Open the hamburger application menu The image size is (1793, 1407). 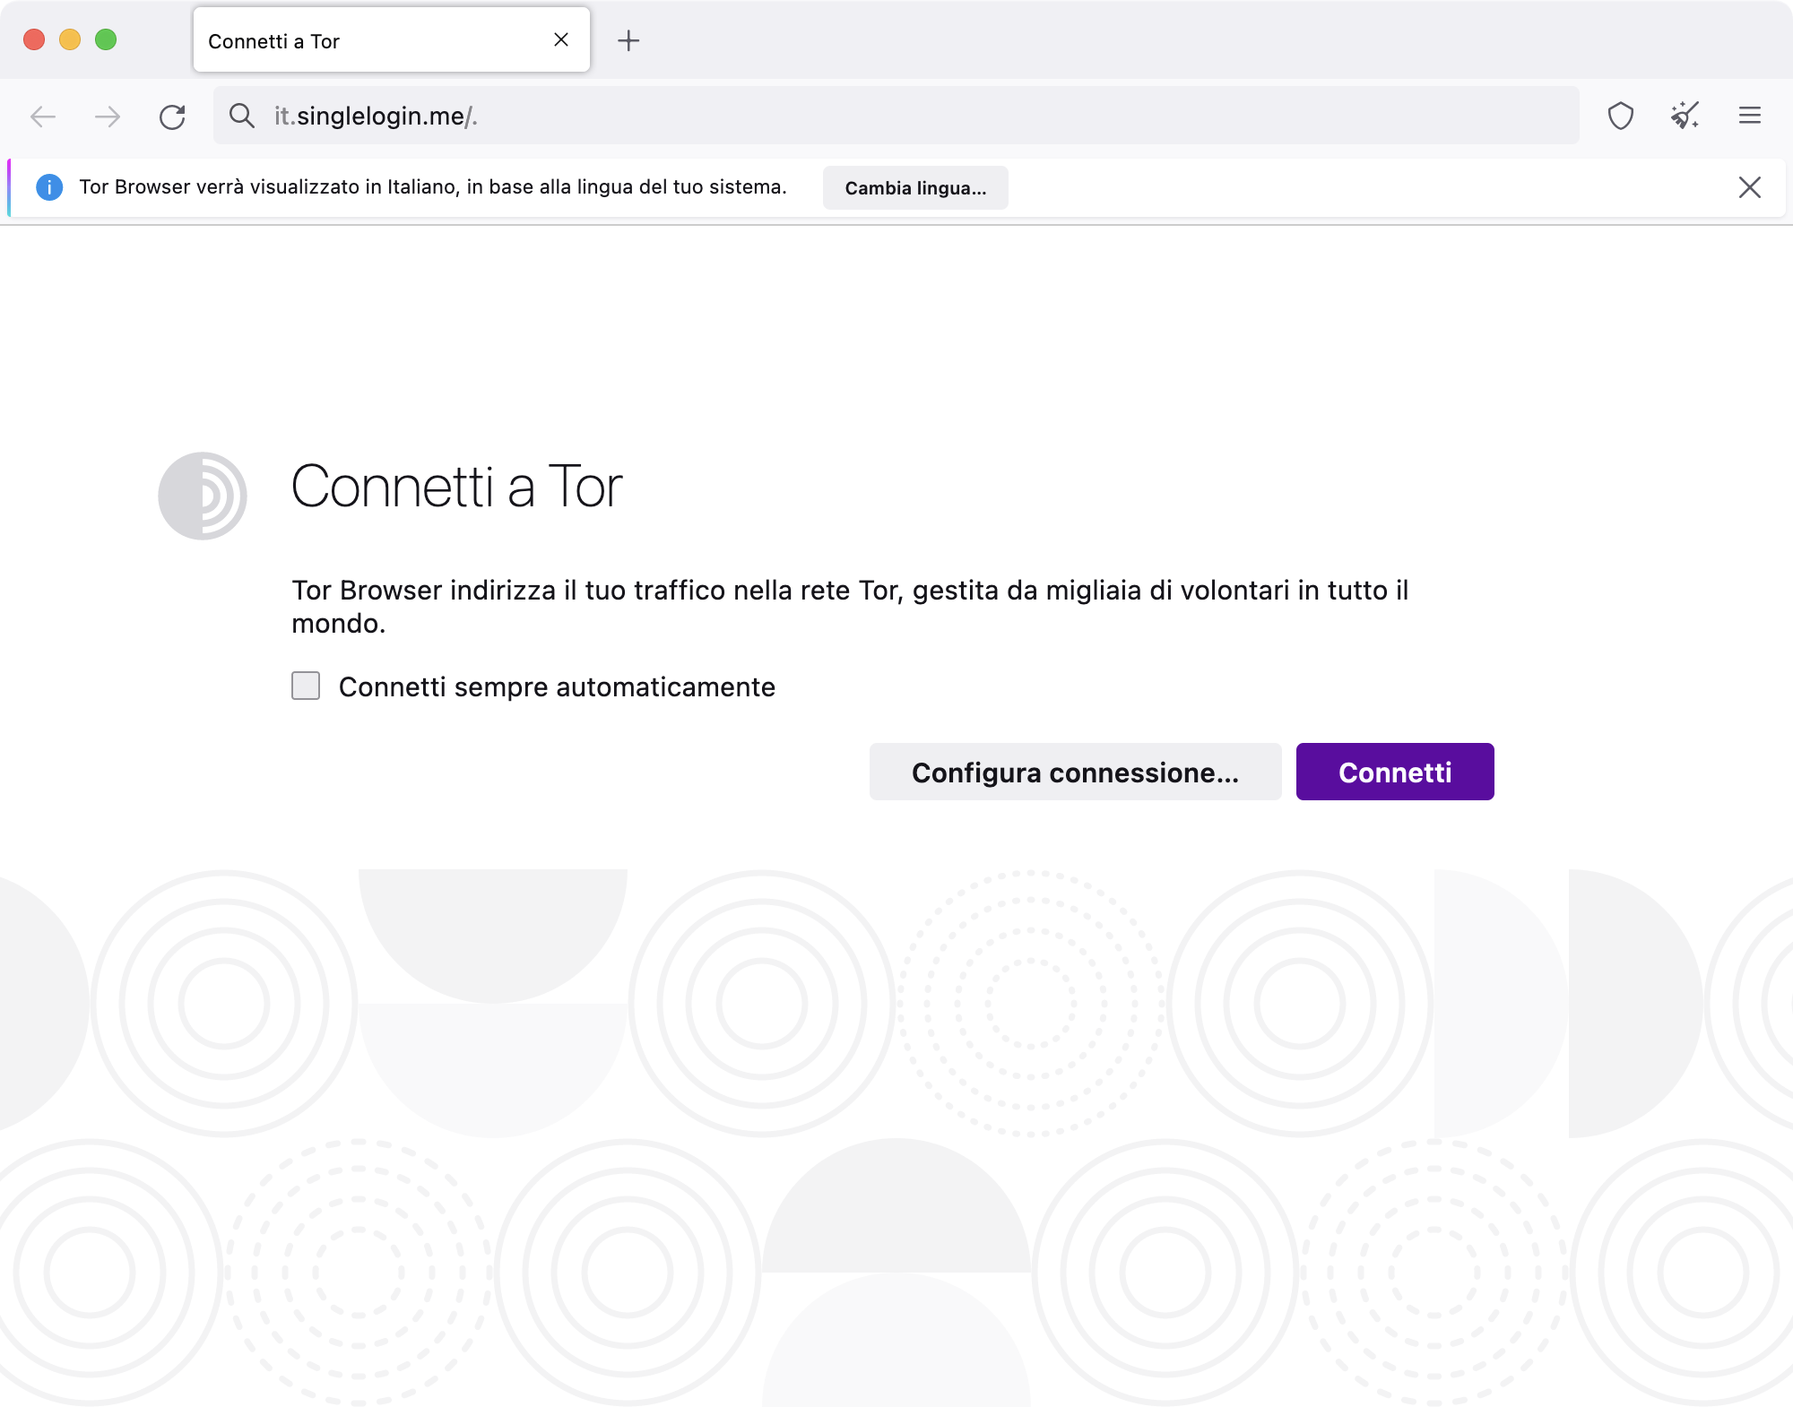pos(1750,116)
